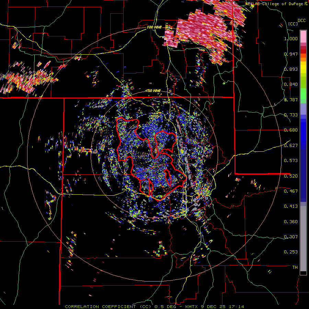Click the 50 NMI range ring label
This screenshot has height=309, width=309.
[154, 91]
